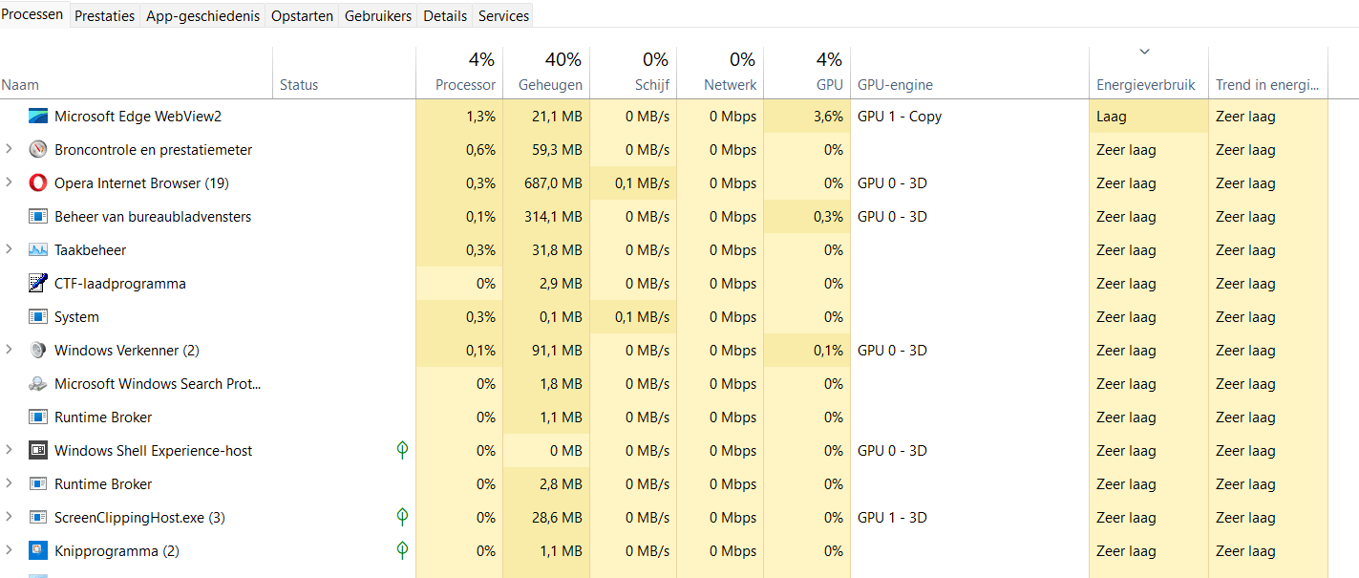The width and height of the screenshot is (1359, 578).
Task: Sort by the Netwerk column header
Action: (720, 72)
